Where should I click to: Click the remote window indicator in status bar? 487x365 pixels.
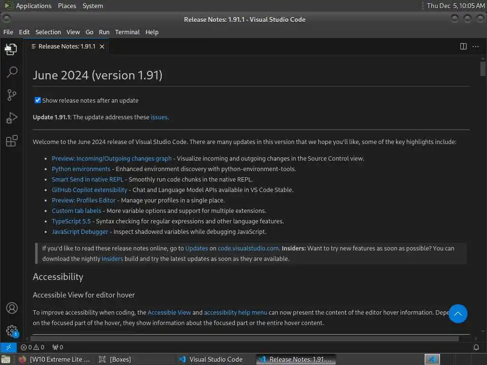click(9, 347)
